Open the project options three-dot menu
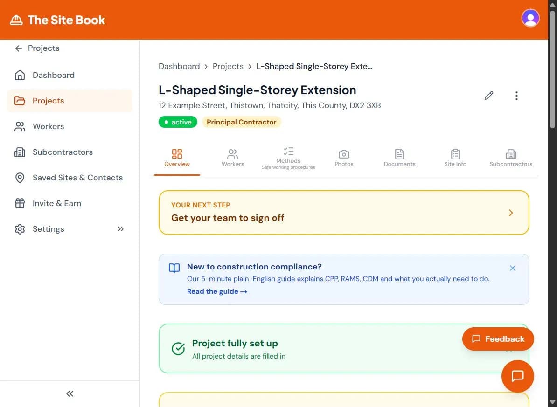This screenshot has width=557, height=407. (516, 96)
